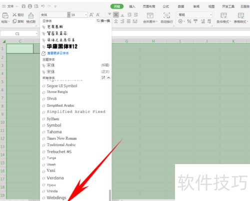The image size is (250, 201).
Task: Open the 文件 menu dropdown arrow
Action: tap(16, 6)
